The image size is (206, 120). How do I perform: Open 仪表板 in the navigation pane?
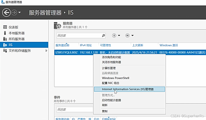click(13, 27)
